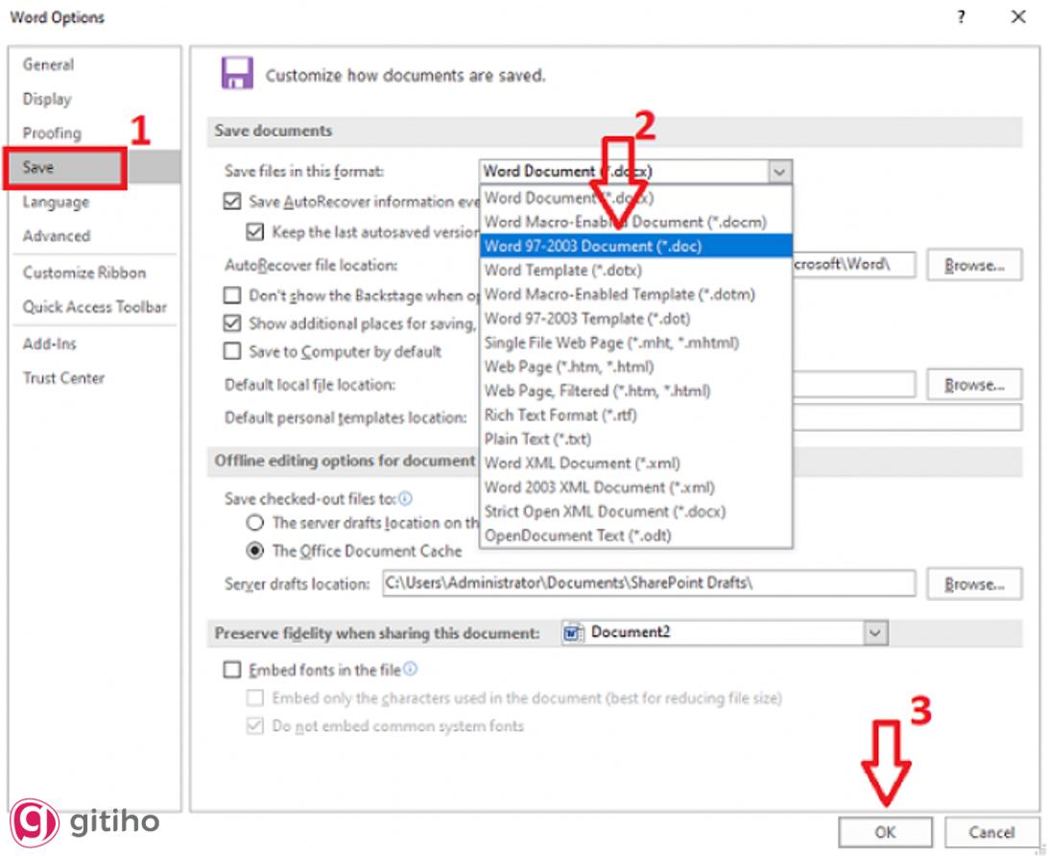
Task: Open the General options category
Action: (94, 64)
